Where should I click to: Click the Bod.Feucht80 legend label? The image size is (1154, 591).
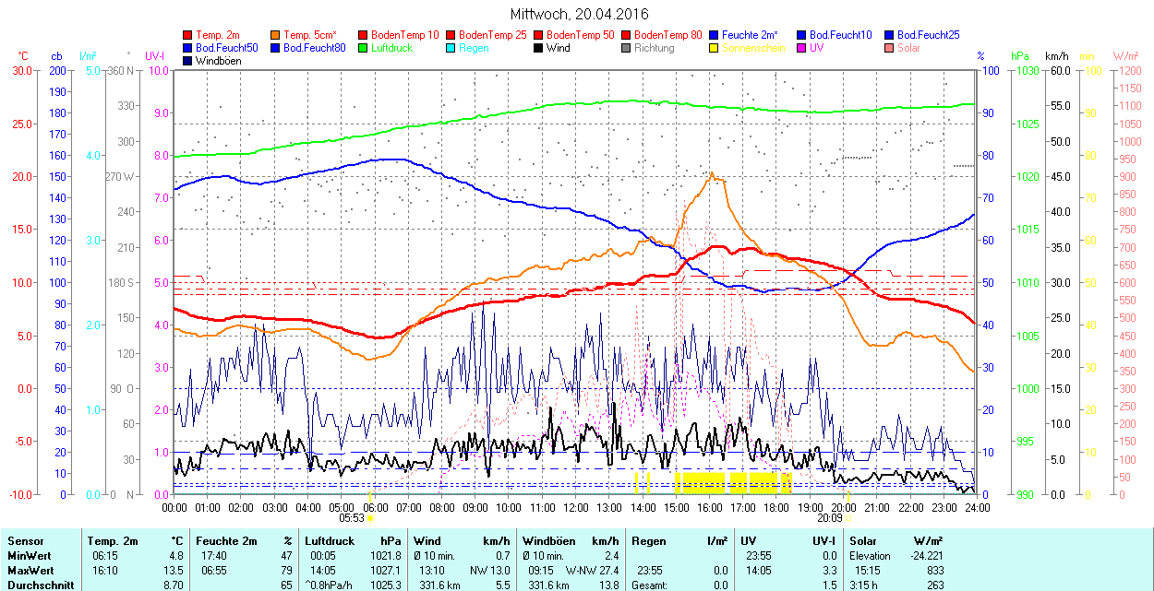point(314,47)
